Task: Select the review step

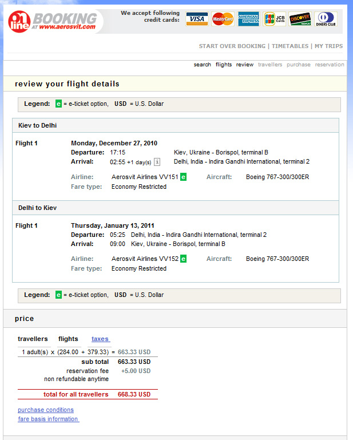Action: [244, 65]
